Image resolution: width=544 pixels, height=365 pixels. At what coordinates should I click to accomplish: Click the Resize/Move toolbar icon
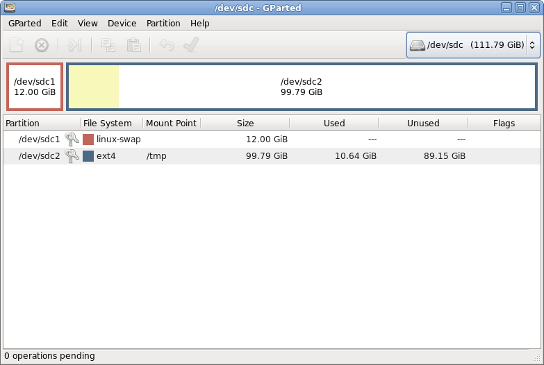tap(74, 45)
